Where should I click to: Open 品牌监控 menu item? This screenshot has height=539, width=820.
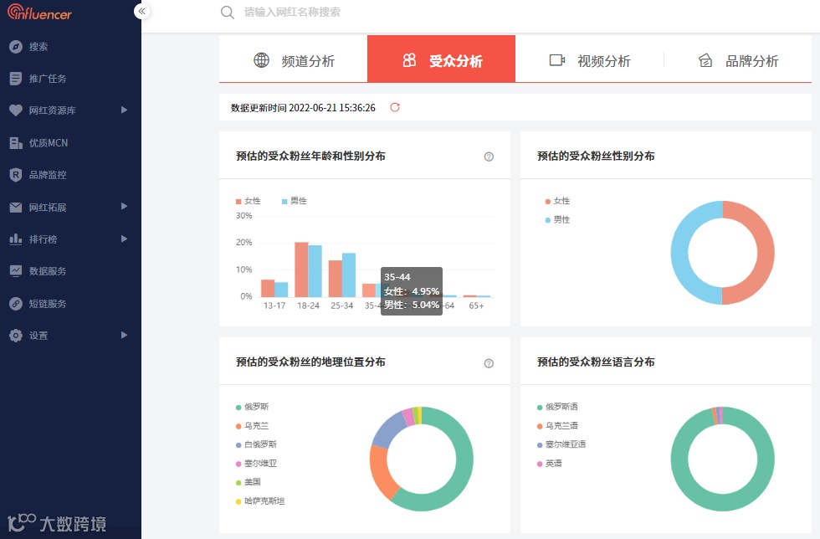(x=48, y=175)
